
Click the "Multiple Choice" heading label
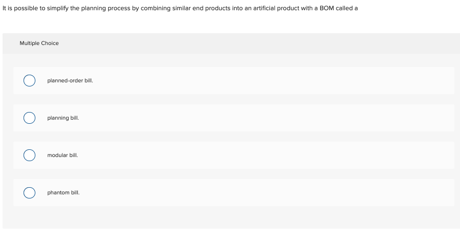click(x=39, y=43)
